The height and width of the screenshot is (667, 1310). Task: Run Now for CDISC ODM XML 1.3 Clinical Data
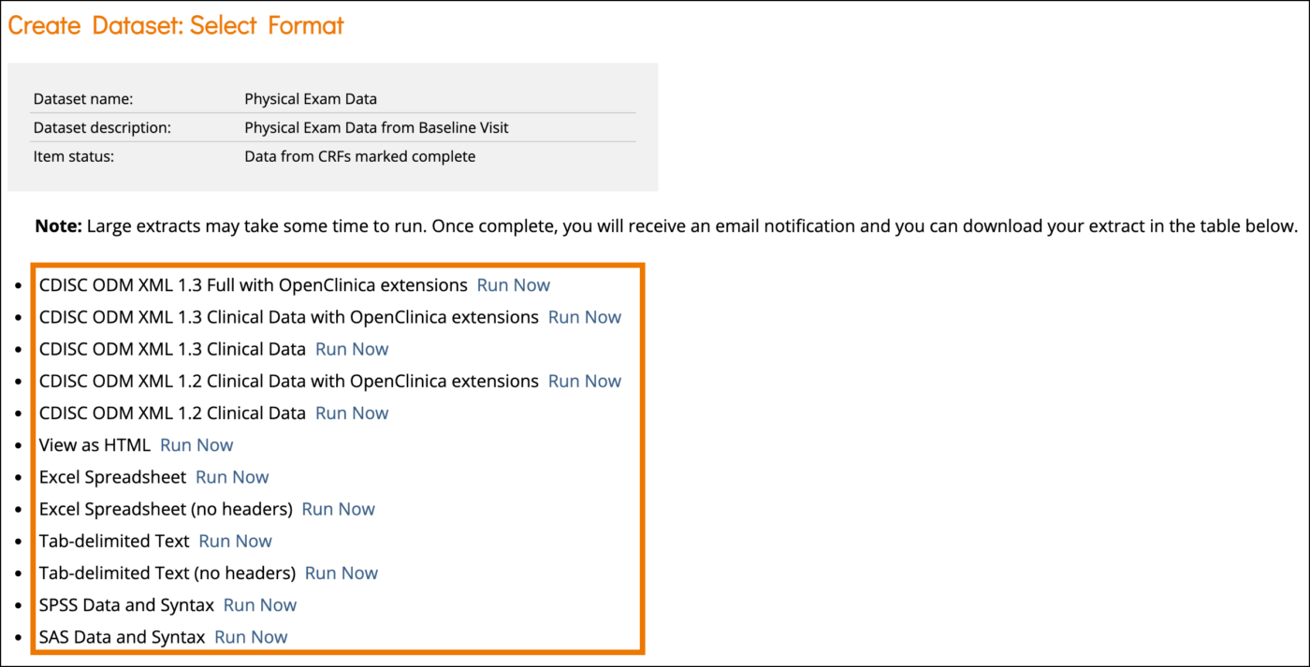coord(351,349)
